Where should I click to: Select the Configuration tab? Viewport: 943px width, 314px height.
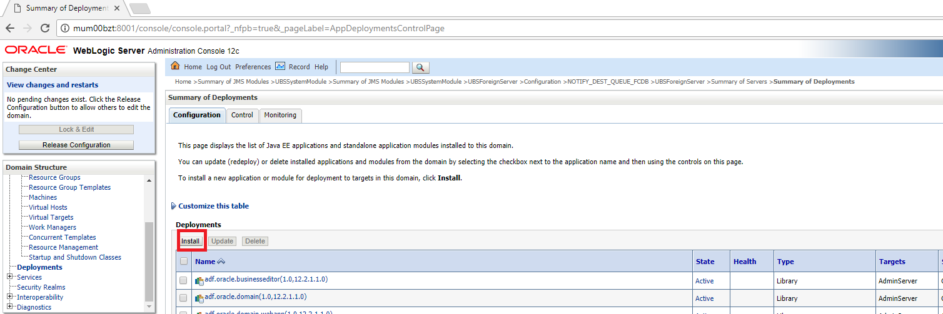click(x=197, y=115)
